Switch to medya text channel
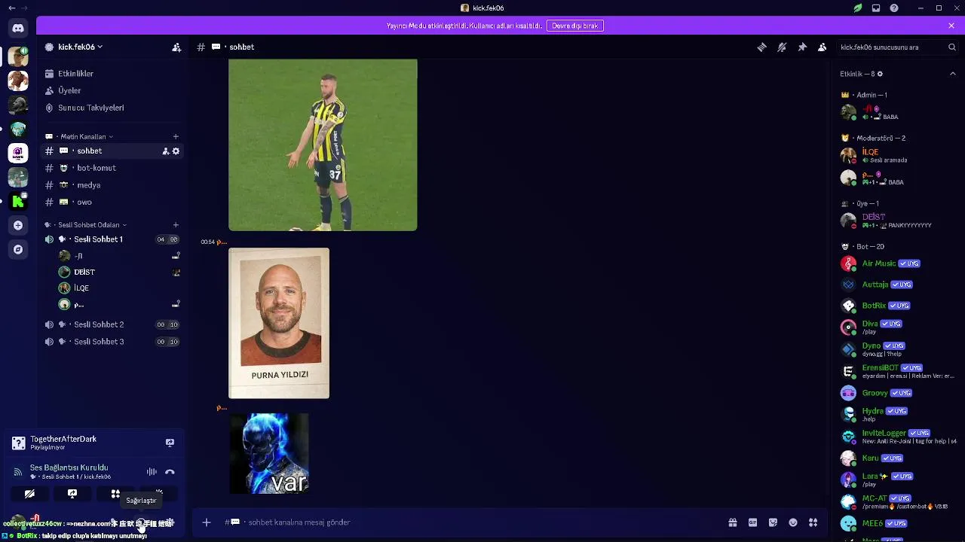965x542 pixels. click(112, 185)
